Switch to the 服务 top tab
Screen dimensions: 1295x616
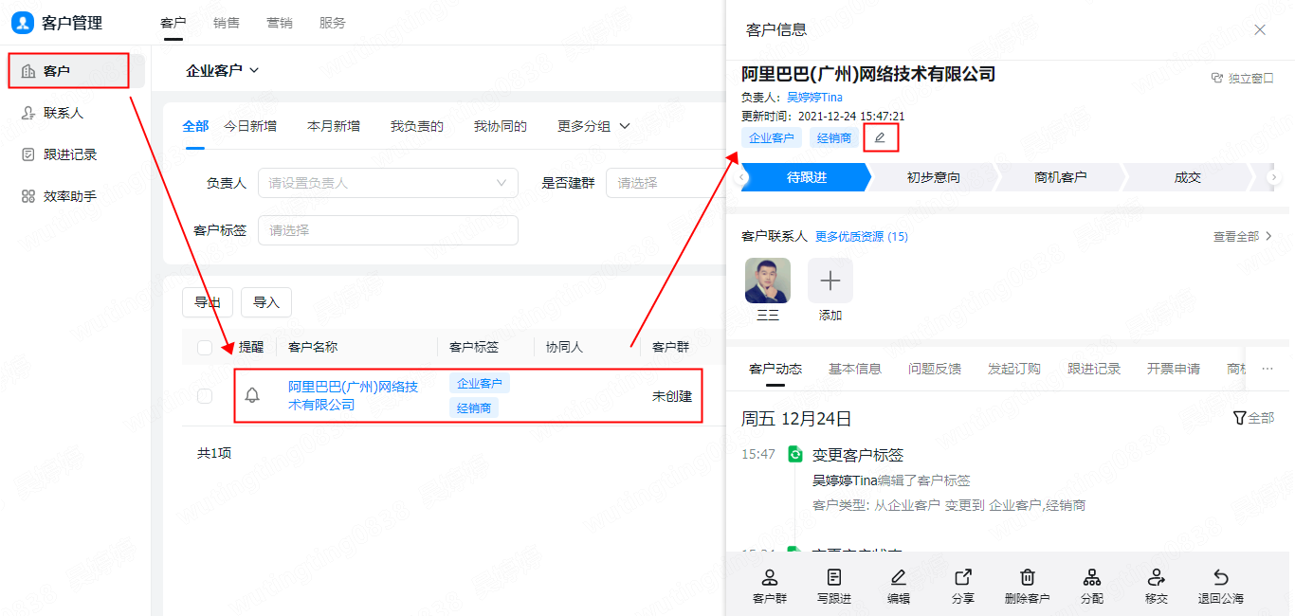[x=333, y=23]
